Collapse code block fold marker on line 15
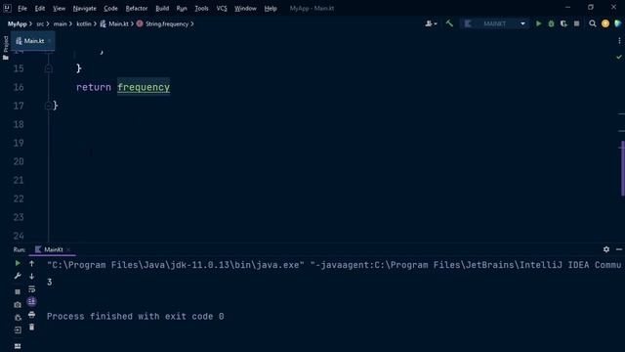Image resolution: width=625 pixels, height=352 pixels. [49, 68]
